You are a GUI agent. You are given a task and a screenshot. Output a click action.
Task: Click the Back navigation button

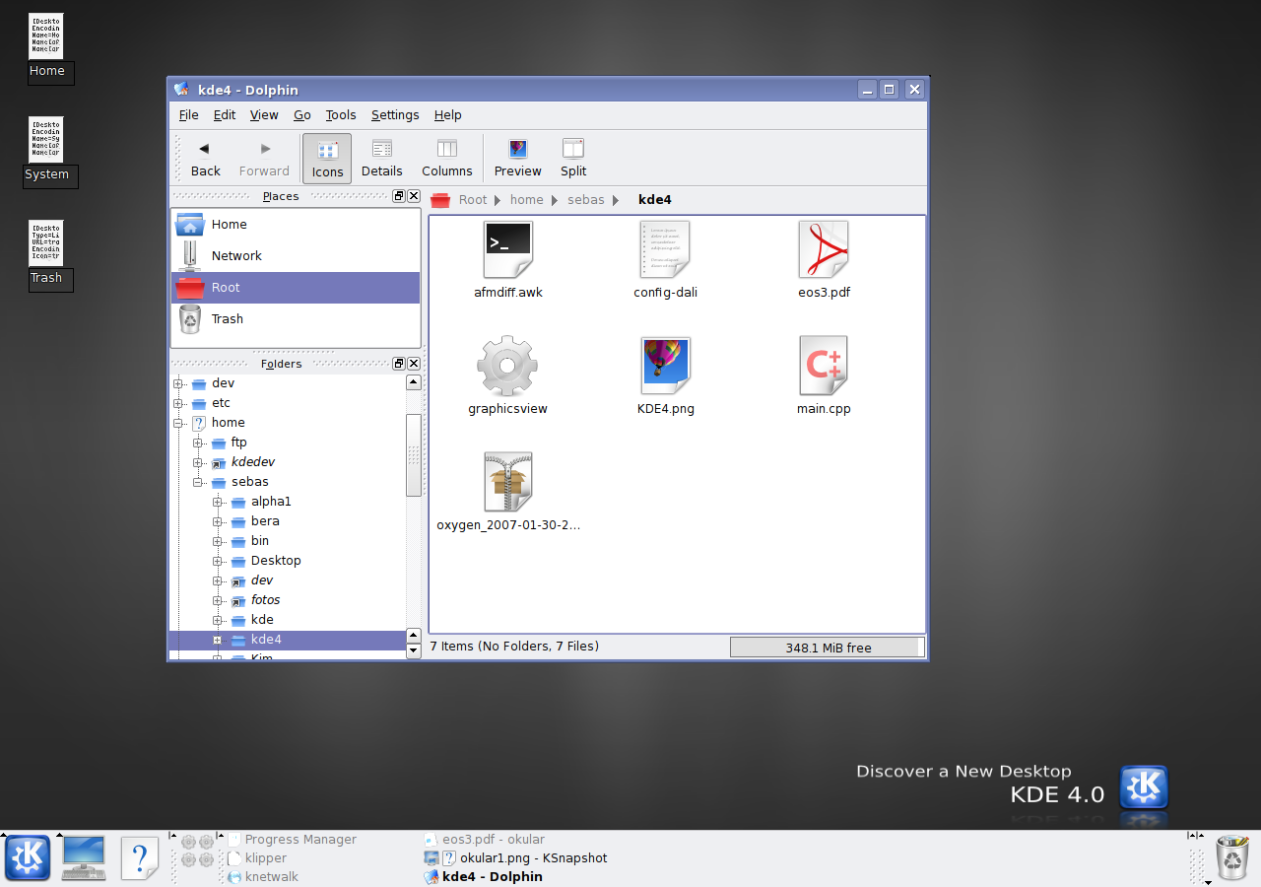click(x=205, y=158)
